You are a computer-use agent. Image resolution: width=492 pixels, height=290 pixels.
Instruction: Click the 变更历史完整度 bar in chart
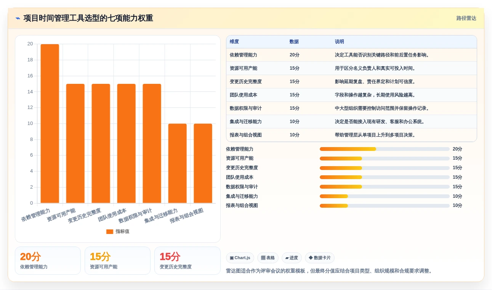[x=101, y=143]
